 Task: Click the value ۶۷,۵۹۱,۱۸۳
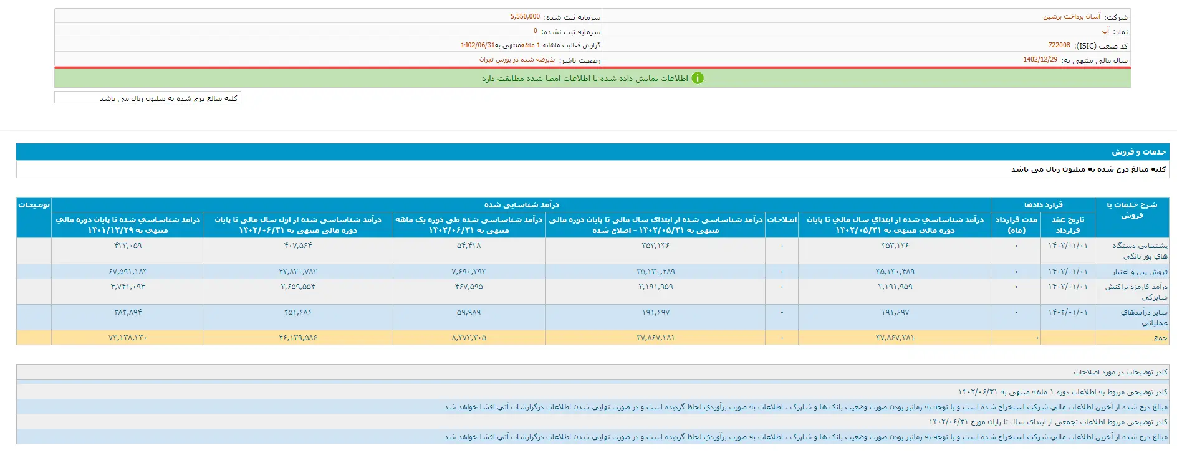click(x=128, y=272)
